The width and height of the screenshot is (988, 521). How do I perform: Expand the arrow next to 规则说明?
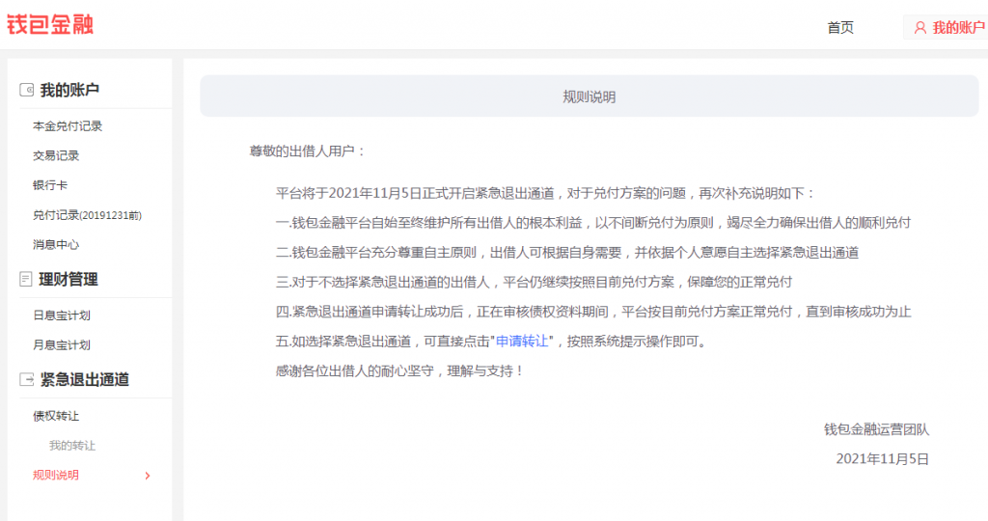click(147, 476)
